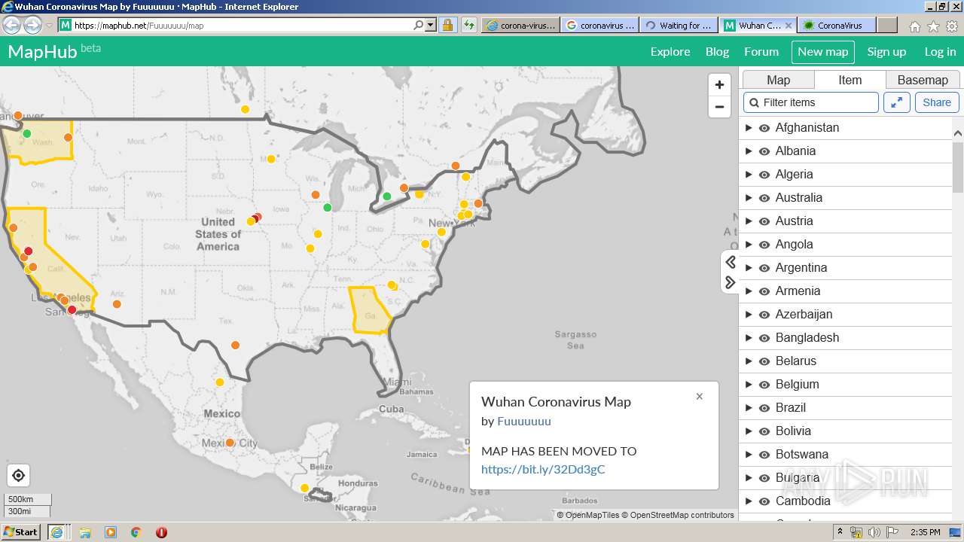Open the address bar dropdown arrow
The image size is (964, 542).
pos(431,25)
